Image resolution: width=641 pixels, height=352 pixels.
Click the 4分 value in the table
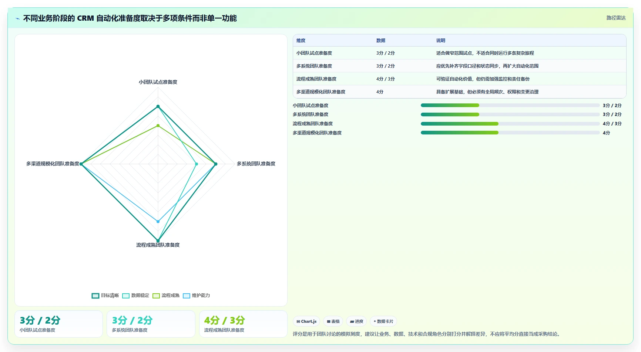pyautogui.click(x=380, y=92)
